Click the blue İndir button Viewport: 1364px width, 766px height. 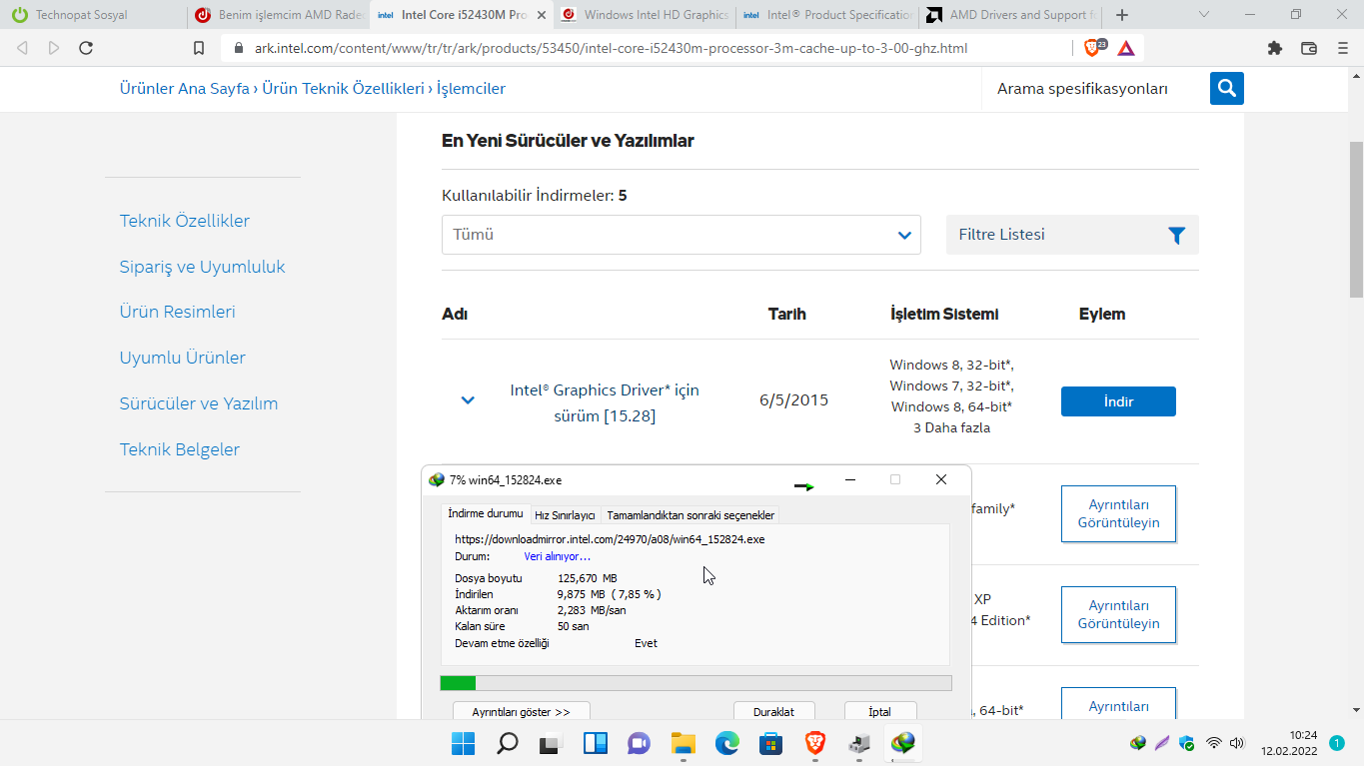1118,401
